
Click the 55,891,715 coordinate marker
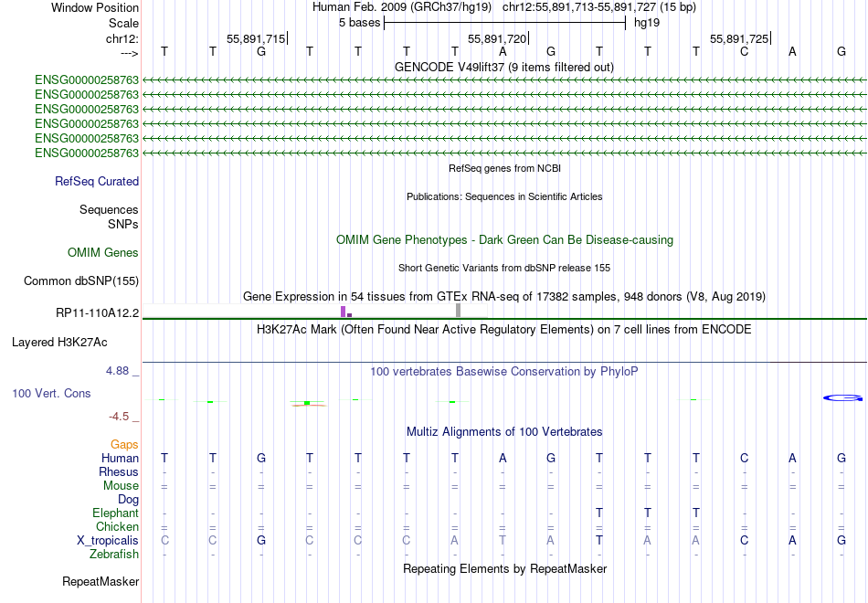click(257, 38)
